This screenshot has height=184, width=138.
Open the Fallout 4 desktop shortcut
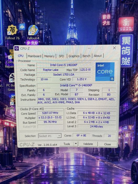(x=33, y=32)
